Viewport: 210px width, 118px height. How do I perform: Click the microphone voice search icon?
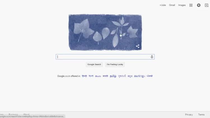click(x=152, y=57)
